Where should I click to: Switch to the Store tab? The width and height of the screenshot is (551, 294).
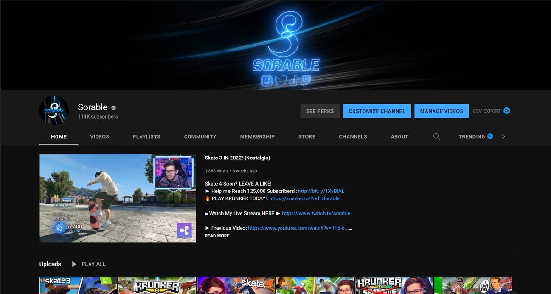click(307, 136)
